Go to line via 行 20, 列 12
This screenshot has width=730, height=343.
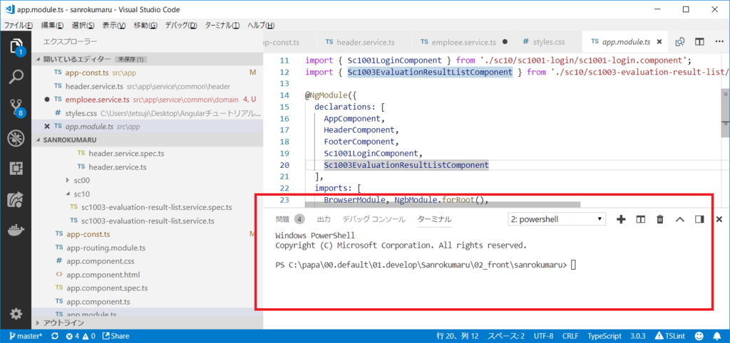pos(458,336)
